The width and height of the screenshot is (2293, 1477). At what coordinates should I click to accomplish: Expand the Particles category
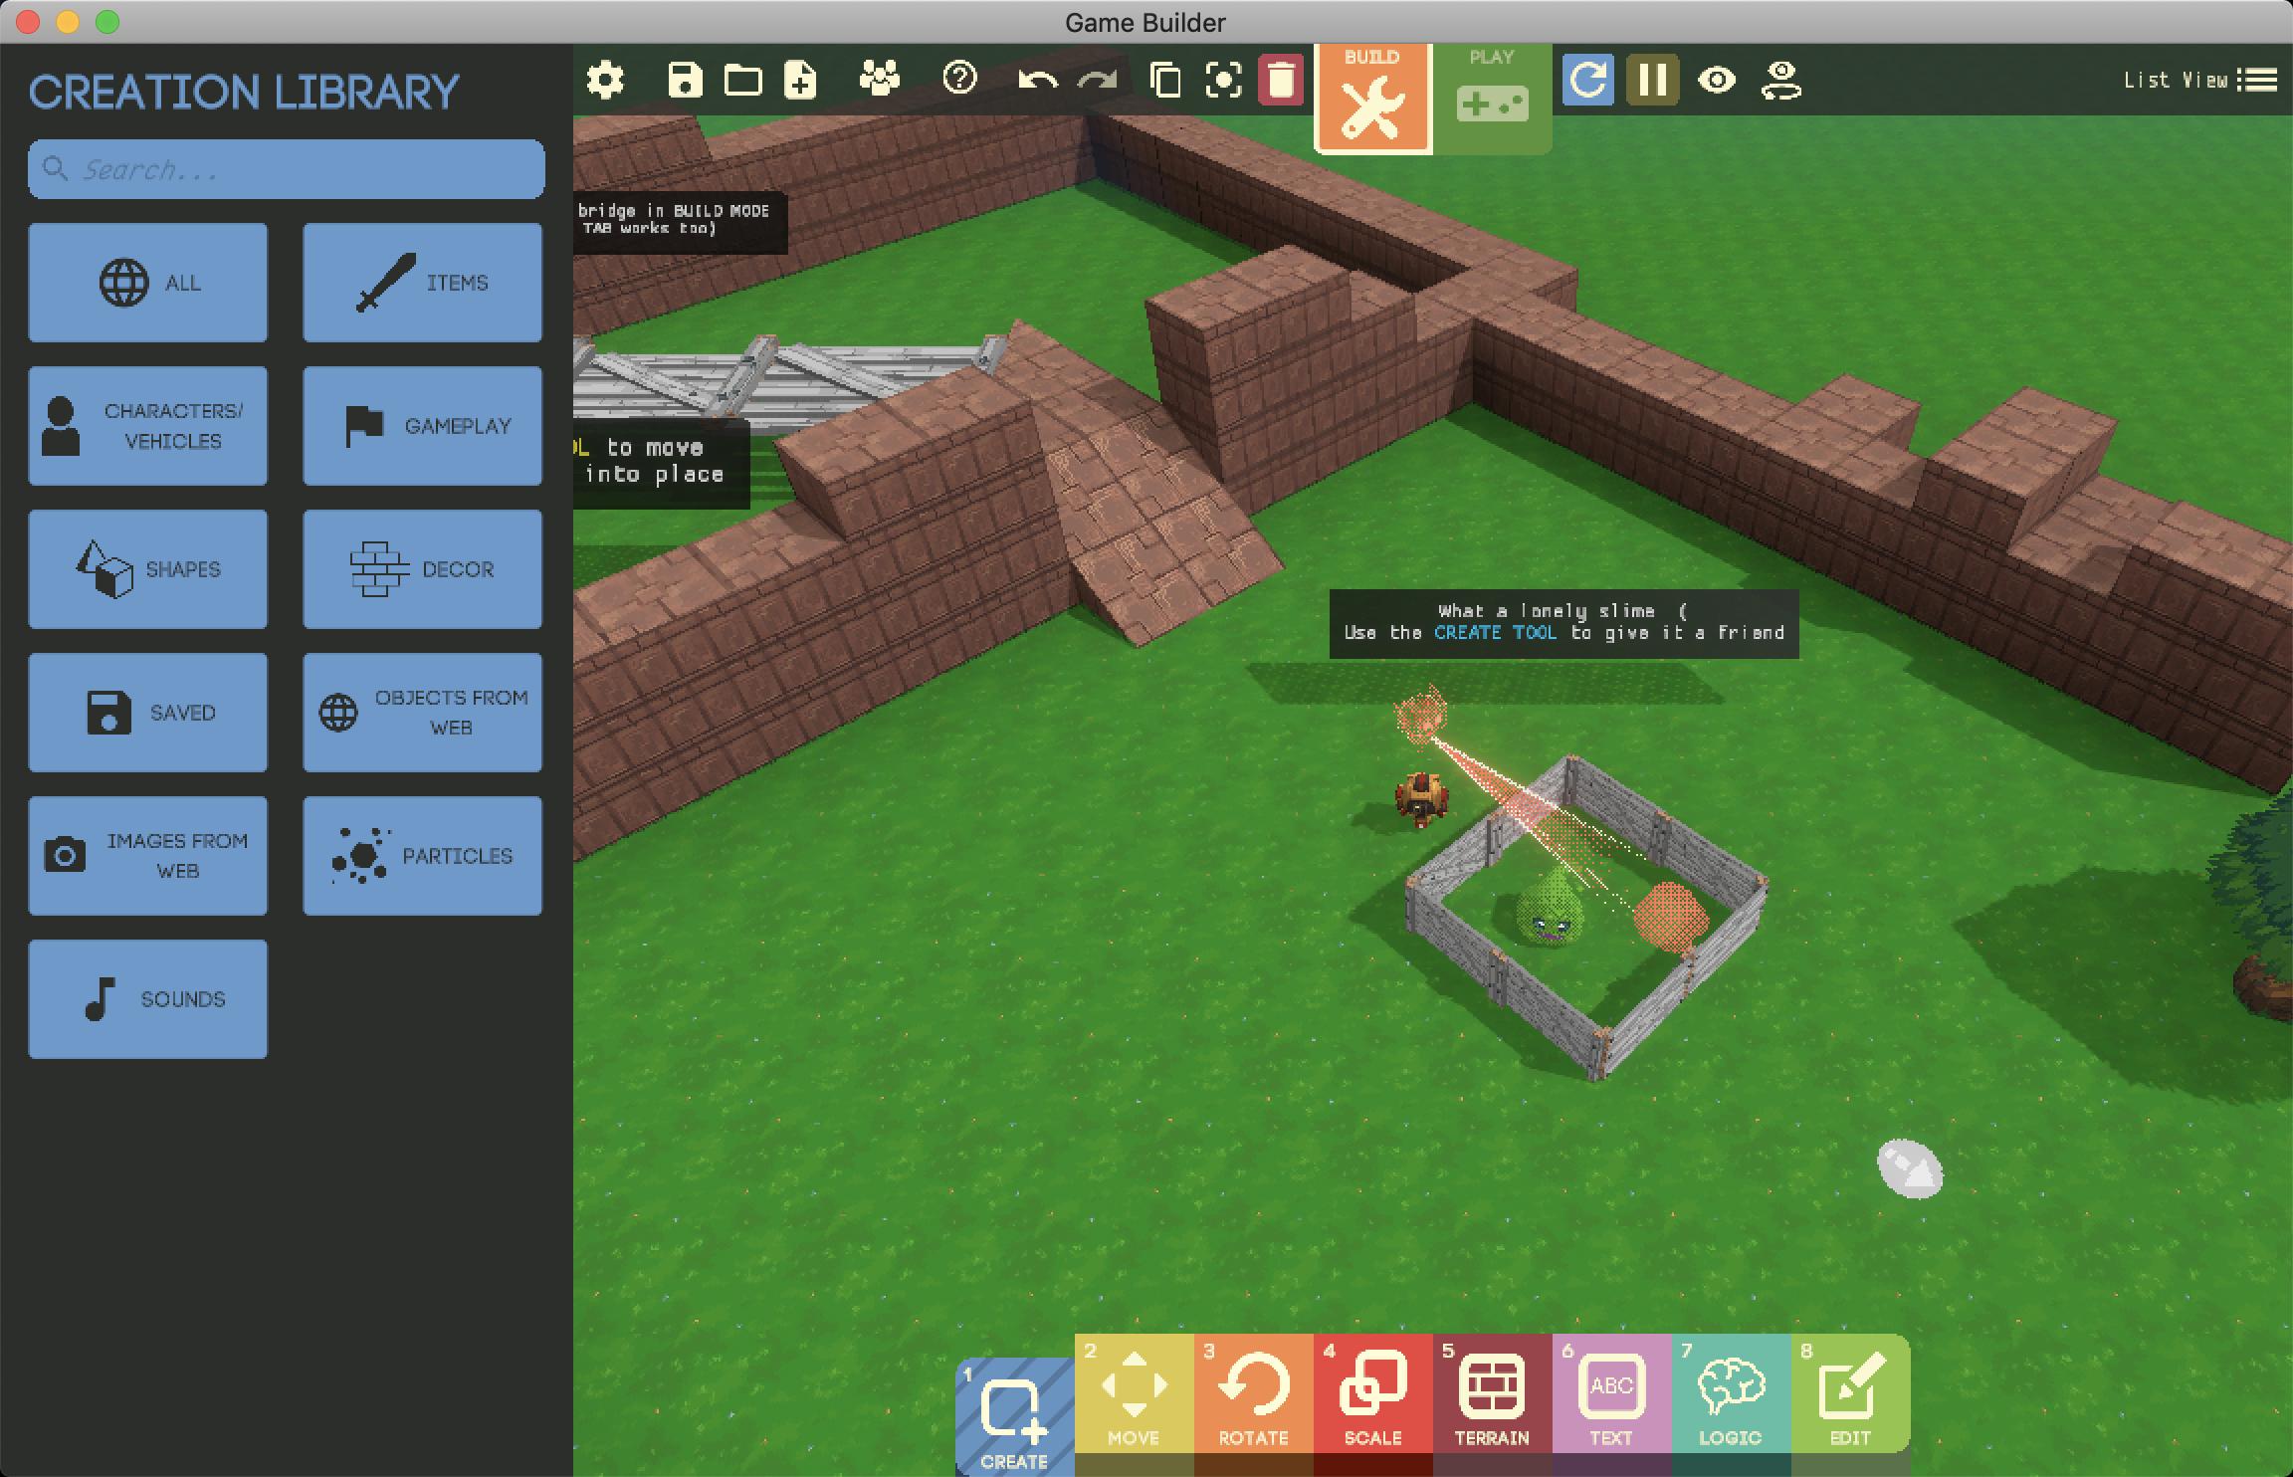tap(422, 856)
